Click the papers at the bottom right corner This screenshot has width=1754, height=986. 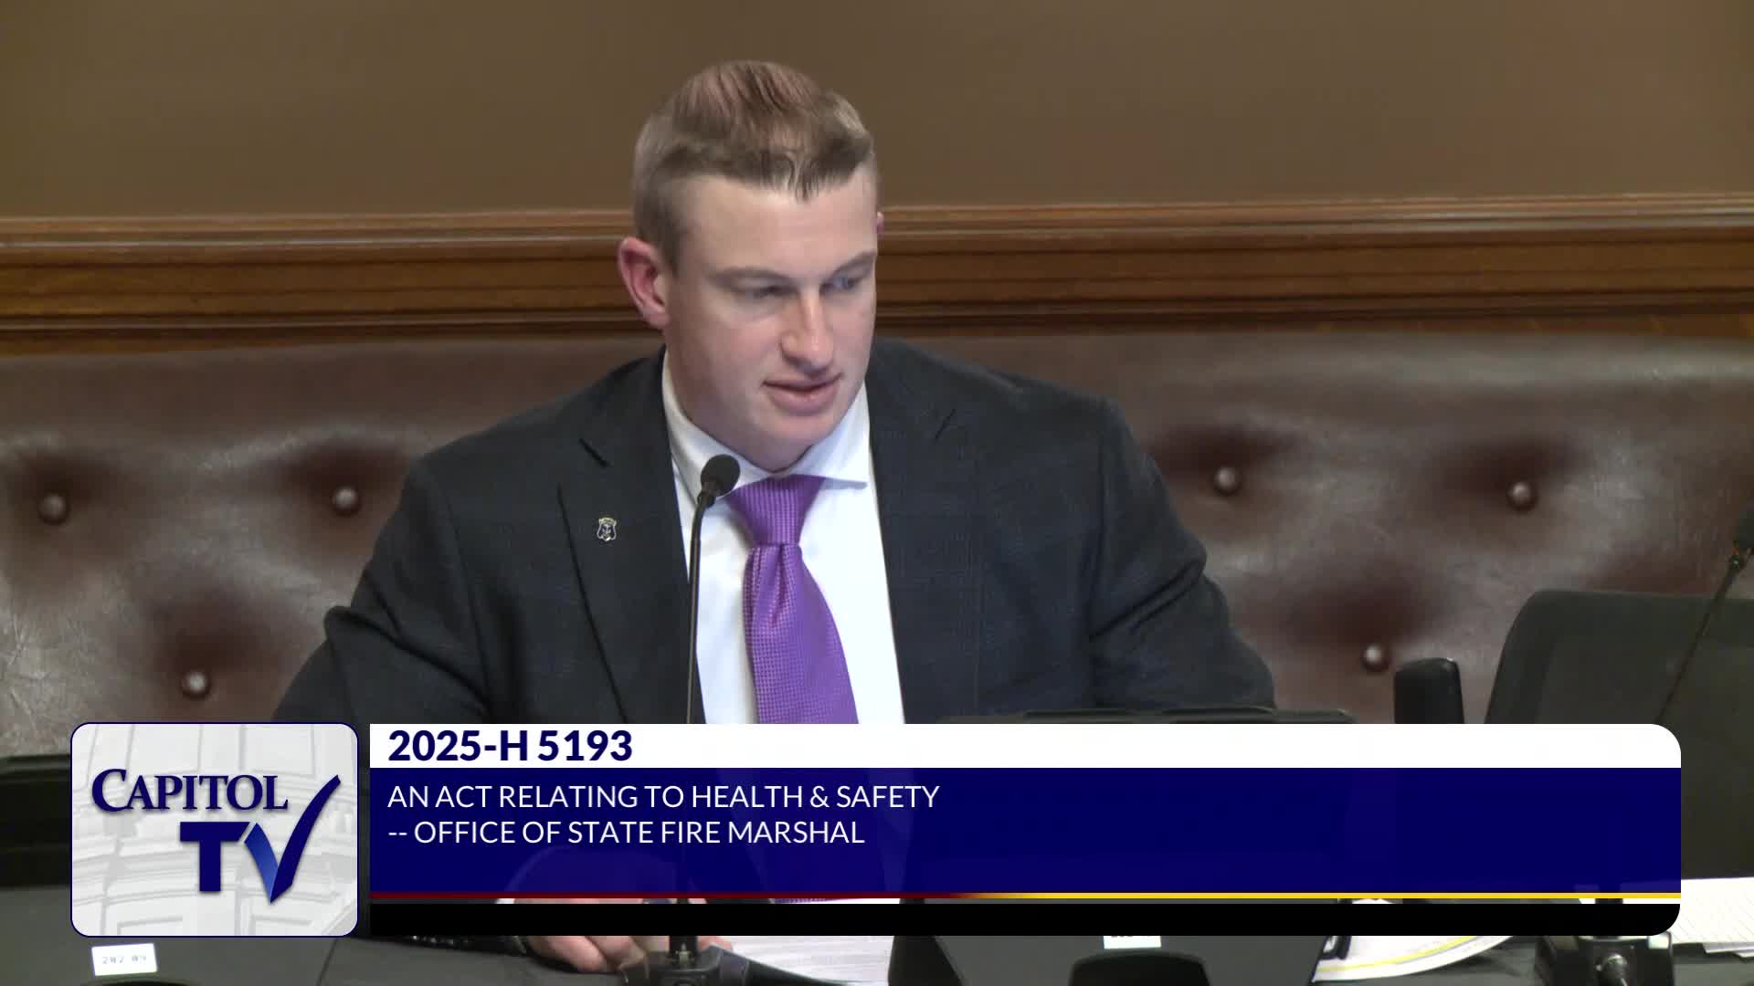pyautogui.click(x=1716, y=913)
